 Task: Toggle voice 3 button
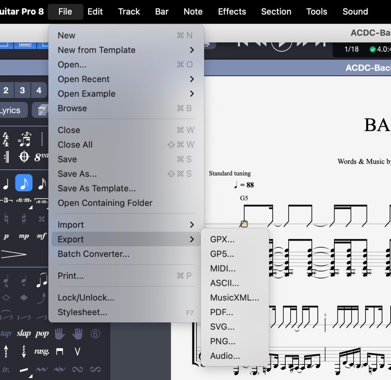(23, 90)
